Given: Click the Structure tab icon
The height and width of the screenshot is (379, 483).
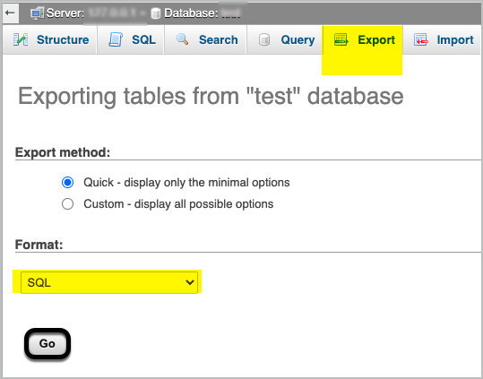Looking at the screenshot, I should 21,39.
